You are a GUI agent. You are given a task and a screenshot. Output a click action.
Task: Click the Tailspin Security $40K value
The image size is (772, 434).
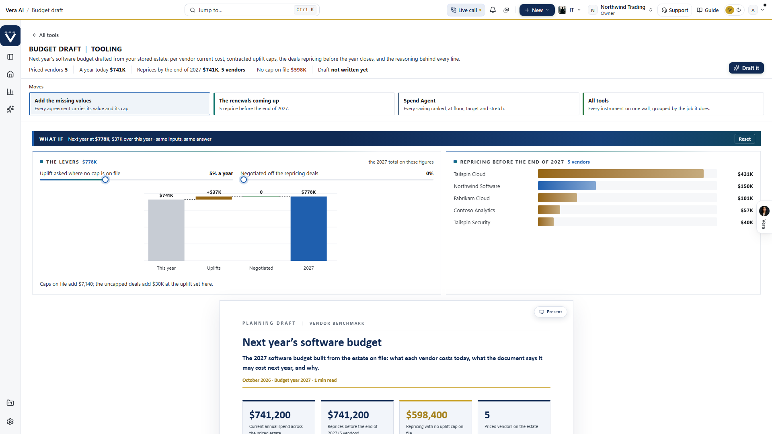tap(747, 222)
